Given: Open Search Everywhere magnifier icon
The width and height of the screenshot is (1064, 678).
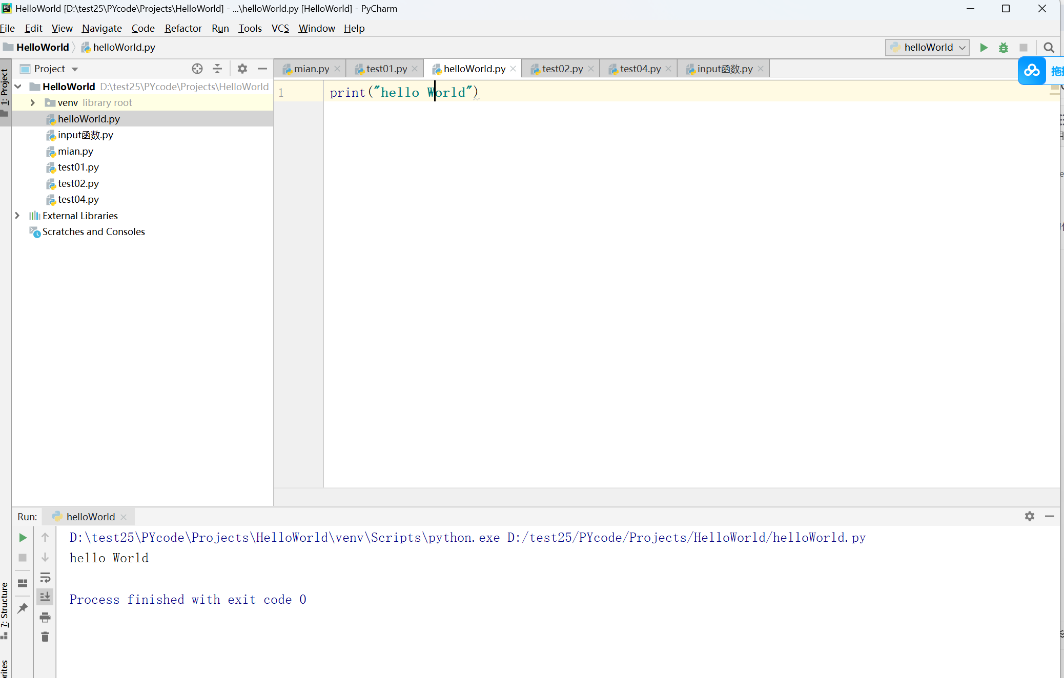Looking at the screenshot, I should [1049, 48].
